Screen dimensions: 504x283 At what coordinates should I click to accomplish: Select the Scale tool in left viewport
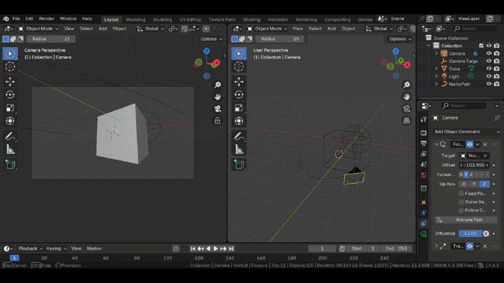pos(10,108)
